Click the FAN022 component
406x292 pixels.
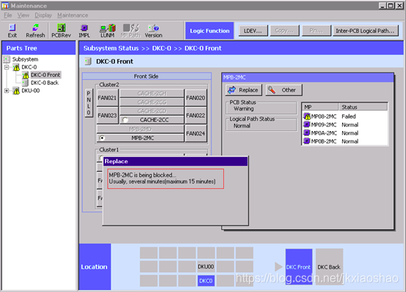click(195, 116)
